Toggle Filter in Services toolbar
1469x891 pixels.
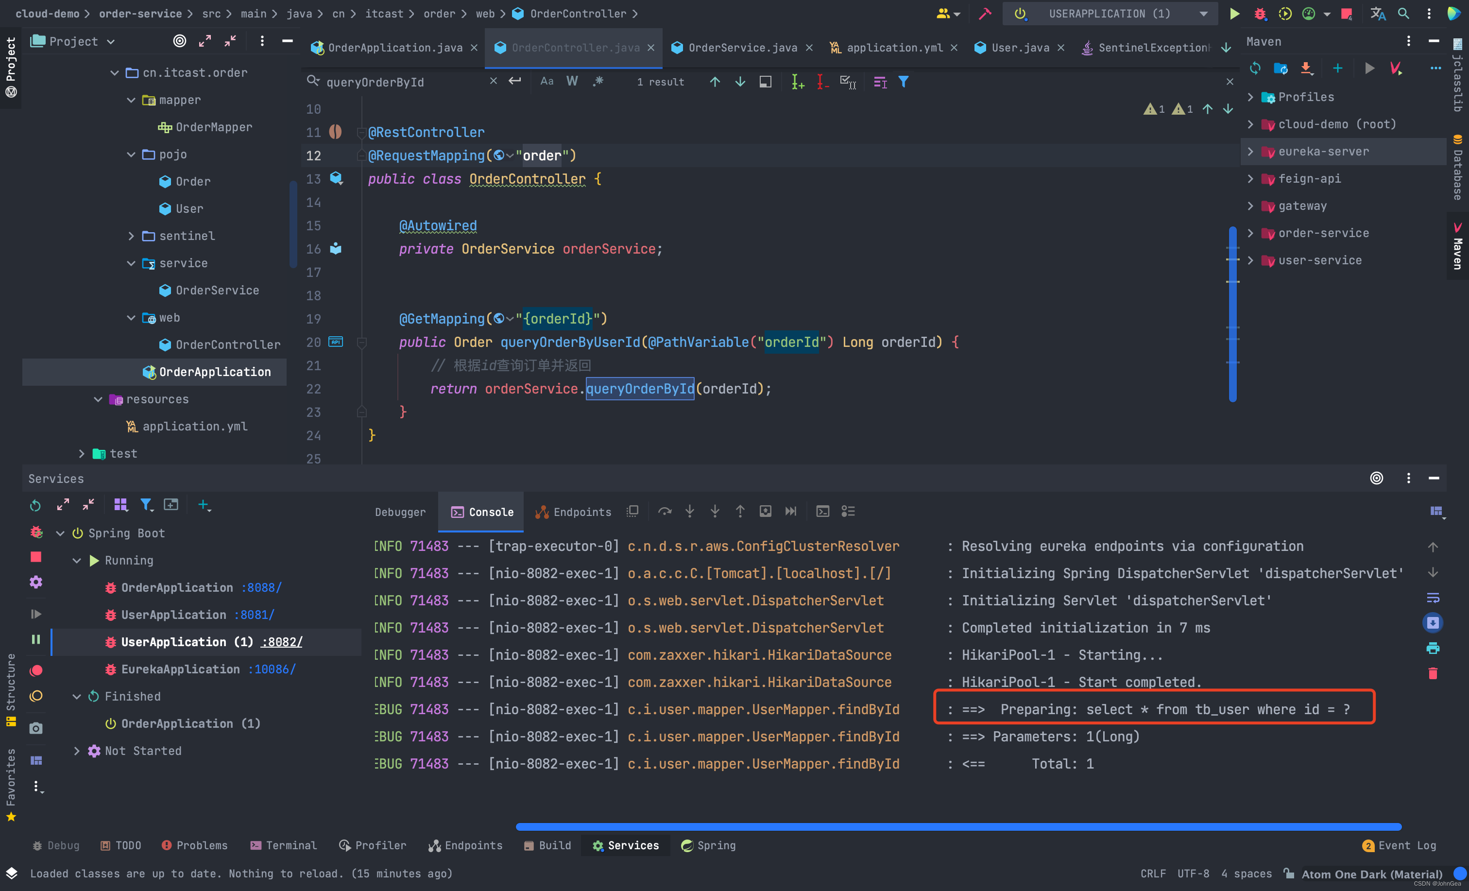pyautogui.click(x=146, y=505)
